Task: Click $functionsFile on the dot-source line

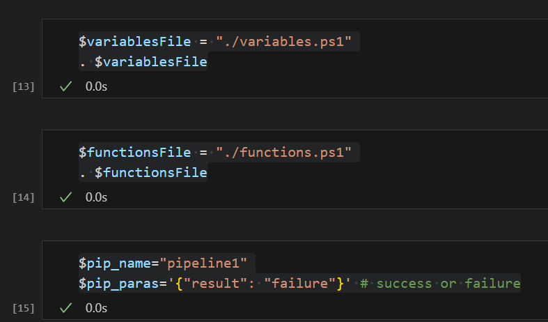Action: (151, 173)
